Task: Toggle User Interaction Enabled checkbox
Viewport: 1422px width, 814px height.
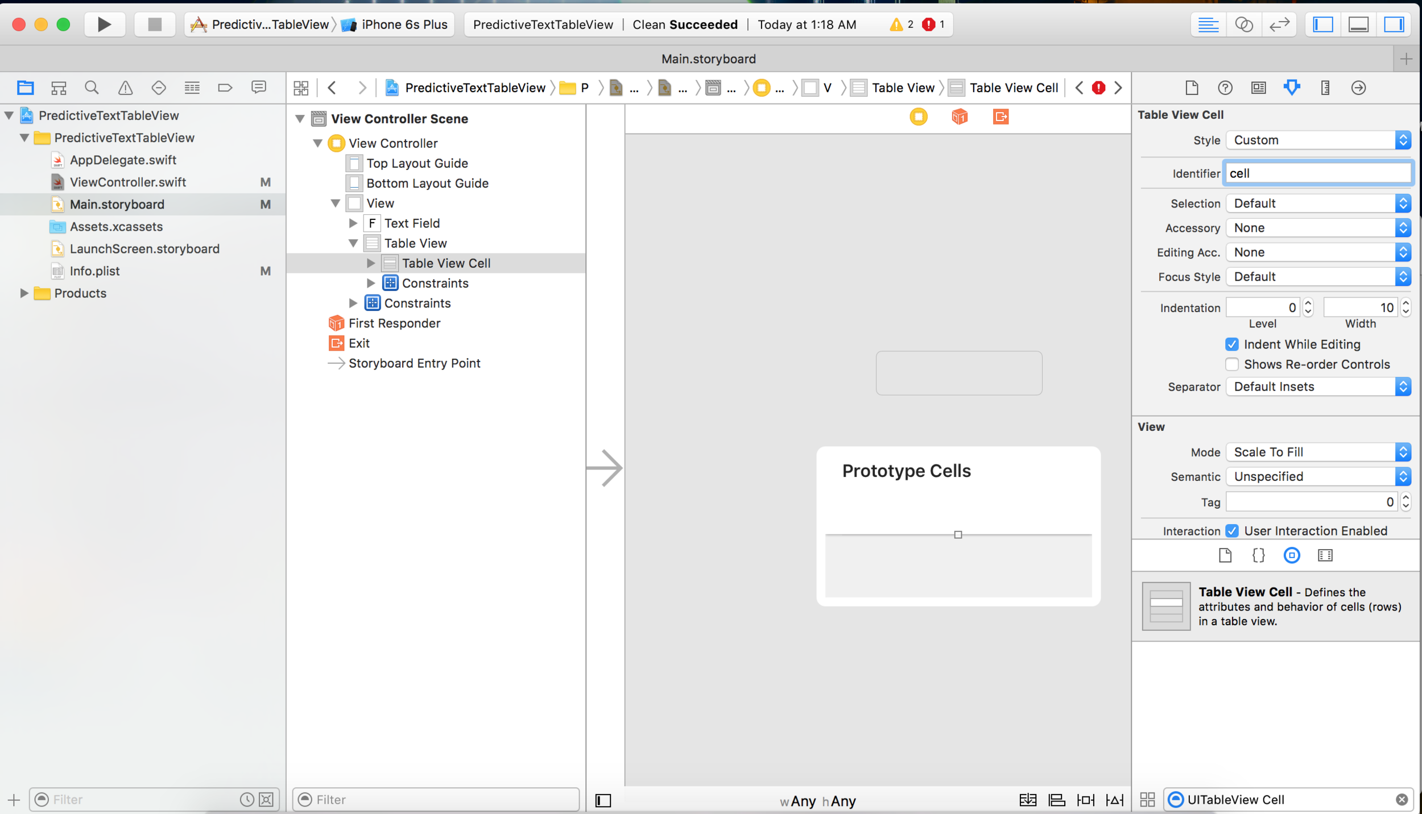Action: (1232, 531)
